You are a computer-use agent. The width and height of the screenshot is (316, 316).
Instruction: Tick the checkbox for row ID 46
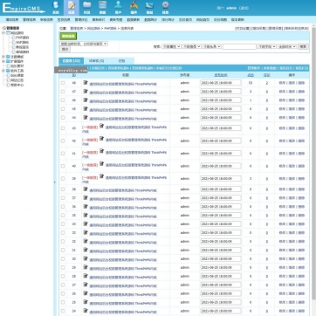(63, 100)
